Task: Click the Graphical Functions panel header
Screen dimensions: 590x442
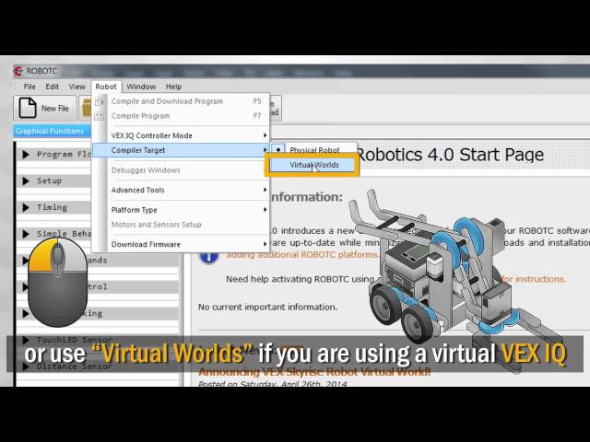Action: coord(52,131)
